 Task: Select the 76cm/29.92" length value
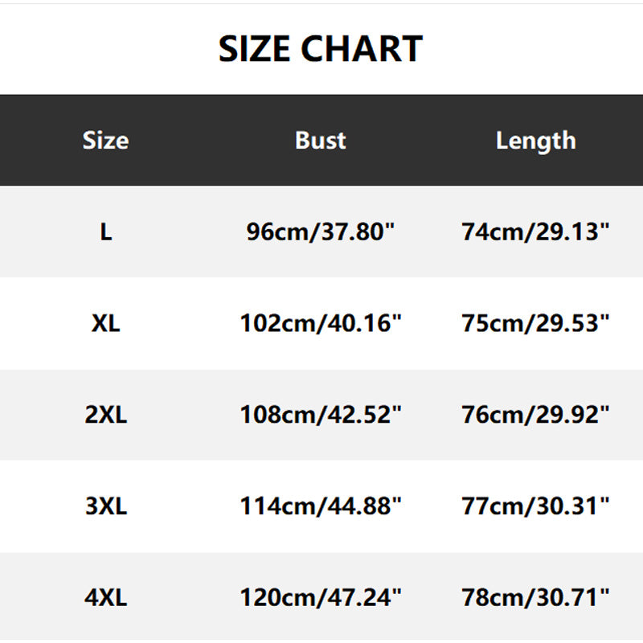pyautogui.click(x=535, y=416)
